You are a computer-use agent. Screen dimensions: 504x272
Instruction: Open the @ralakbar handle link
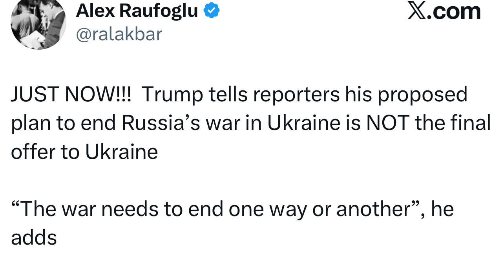(119, 34)
